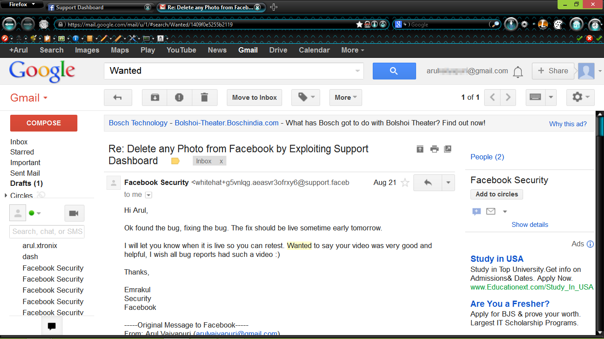Click the COMPOSE button
The height and width of the screenshot is (339, 604).
click(x=44, y=123)
